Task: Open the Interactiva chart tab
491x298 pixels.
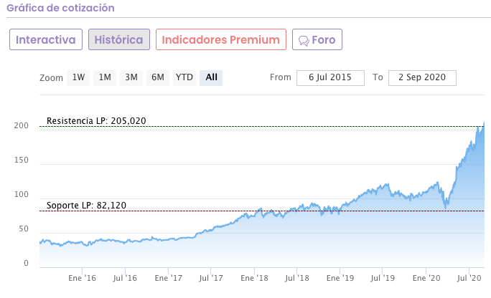Action: pos(46,39)
